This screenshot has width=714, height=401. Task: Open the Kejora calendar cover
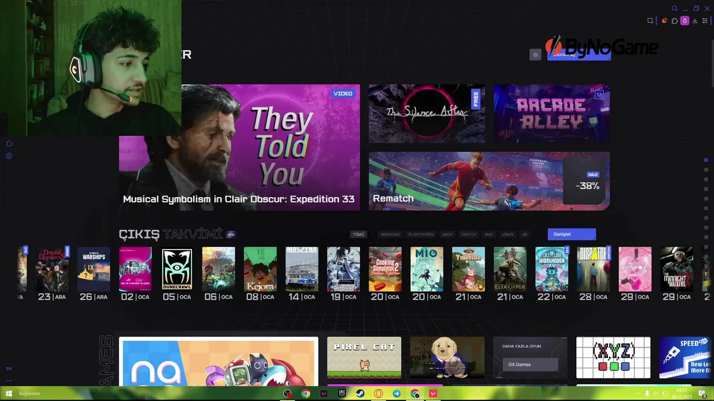(x=260, y=269)
